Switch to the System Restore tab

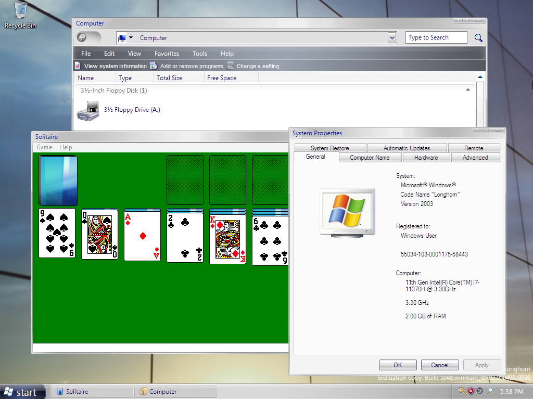pos(330,148)
